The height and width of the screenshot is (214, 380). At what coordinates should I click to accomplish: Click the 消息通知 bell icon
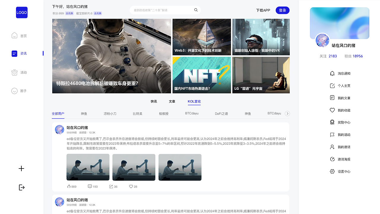332,73
